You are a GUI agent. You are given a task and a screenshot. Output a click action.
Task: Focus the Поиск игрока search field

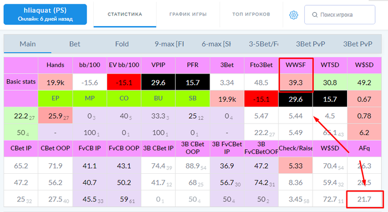point(340,15)
